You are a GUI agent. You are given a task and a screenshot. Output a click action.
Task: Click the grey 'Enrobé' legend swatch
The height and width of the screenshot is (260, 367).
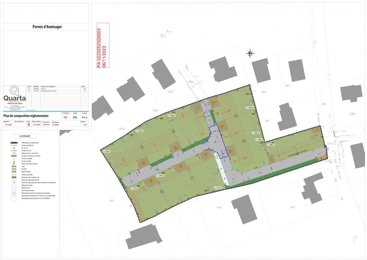click(x=14, y=169)
